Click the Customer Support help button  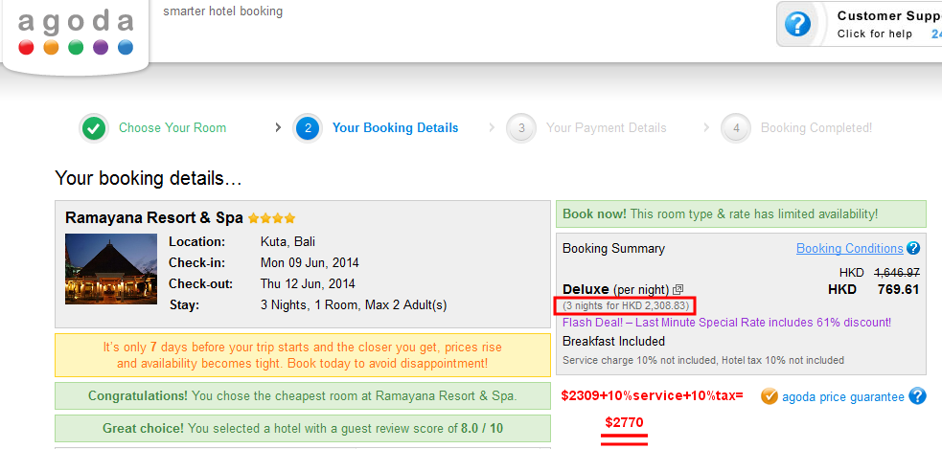pos(874,24)
